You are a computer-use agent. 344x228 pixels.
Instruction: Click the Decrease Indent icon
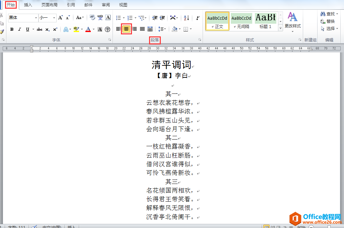tap(155, 18)
